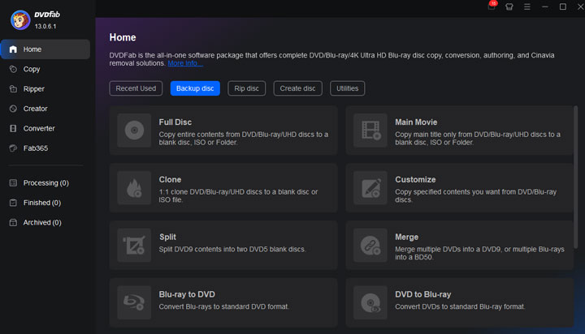This screenshot has height=334, width=585.
Task: Click the Clone flame icon
Action: click(x=134, y=187)
